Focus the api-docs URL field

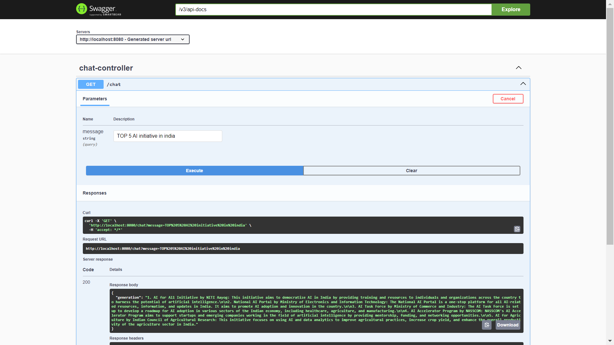(x=333, y=9)
